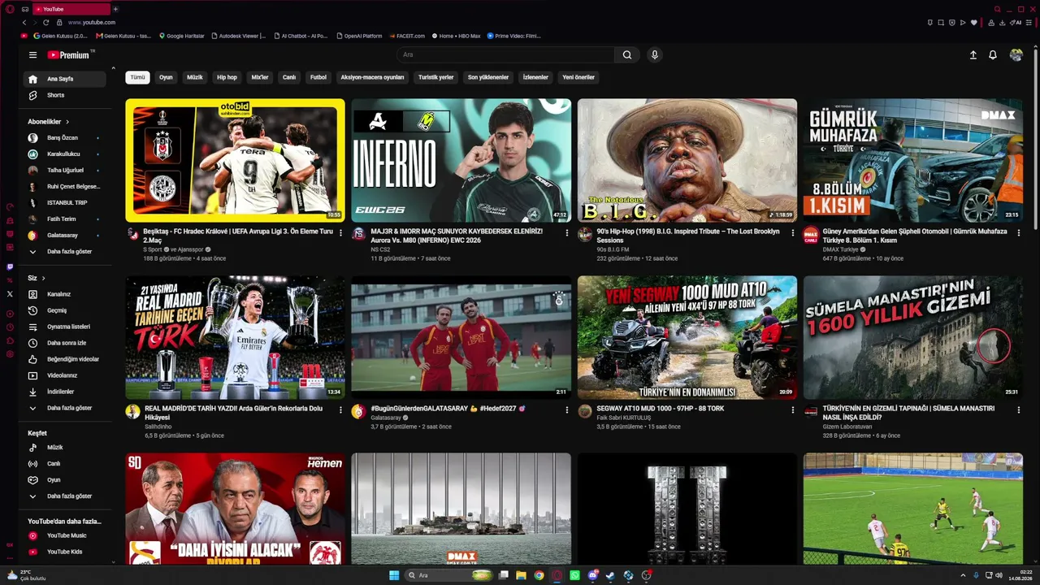Open the browser AI assistant icon
The height and width of the screenshot is (585, 1040).
click(x=1017, y=23)
